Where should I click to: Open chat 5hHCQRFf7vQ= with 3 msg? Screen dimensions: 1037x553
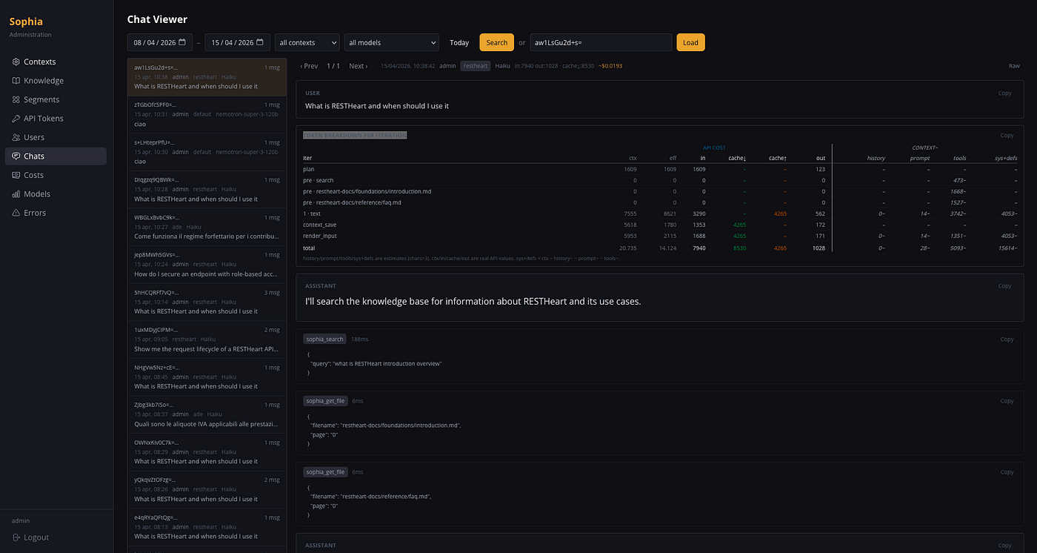click(207, 302)
